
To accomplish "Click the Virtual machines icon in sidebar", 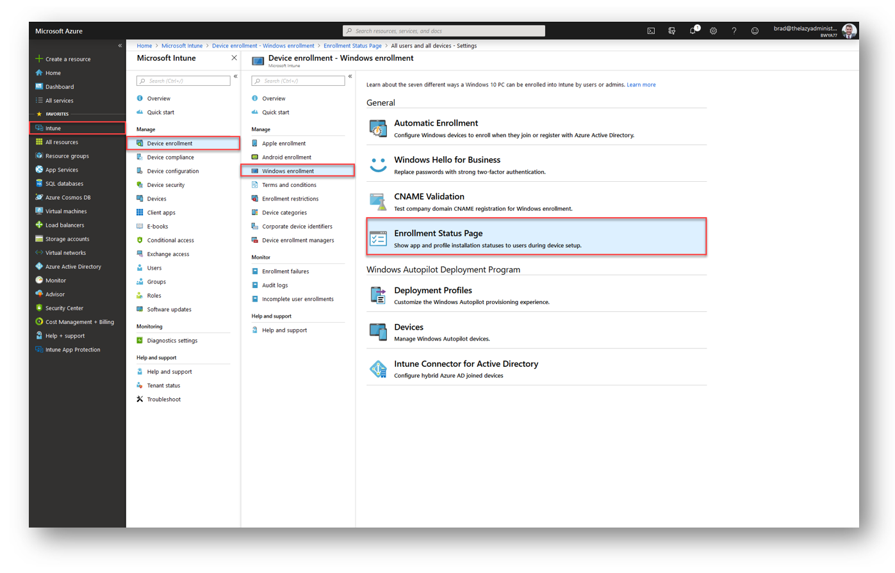I will pyautogui.click(x=39, y=211).
